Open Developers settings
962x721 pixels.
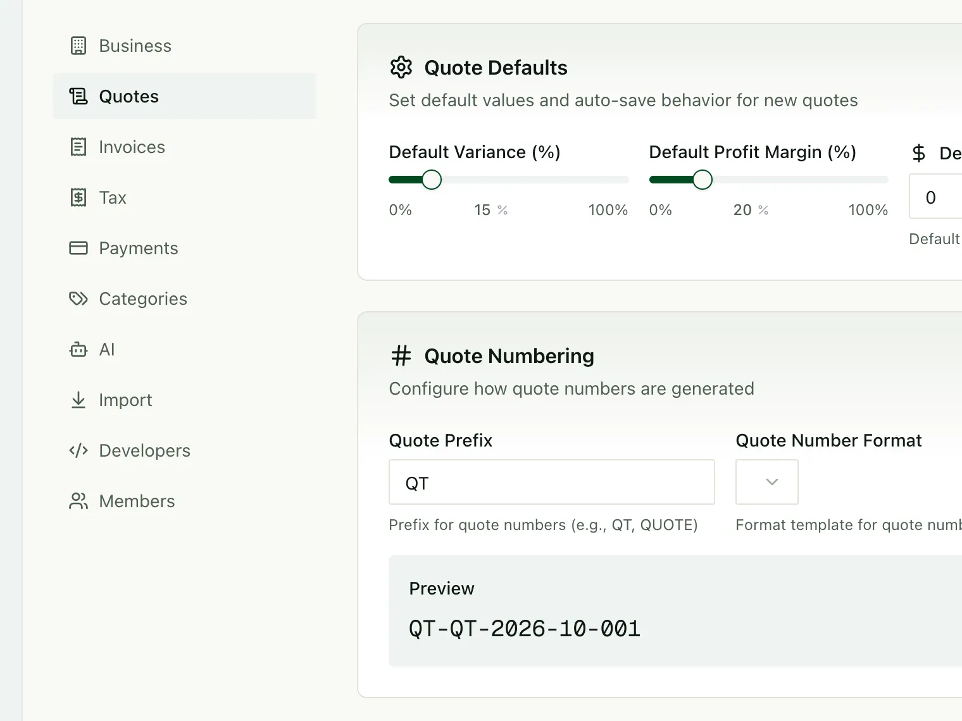click(x=185, y=450)
